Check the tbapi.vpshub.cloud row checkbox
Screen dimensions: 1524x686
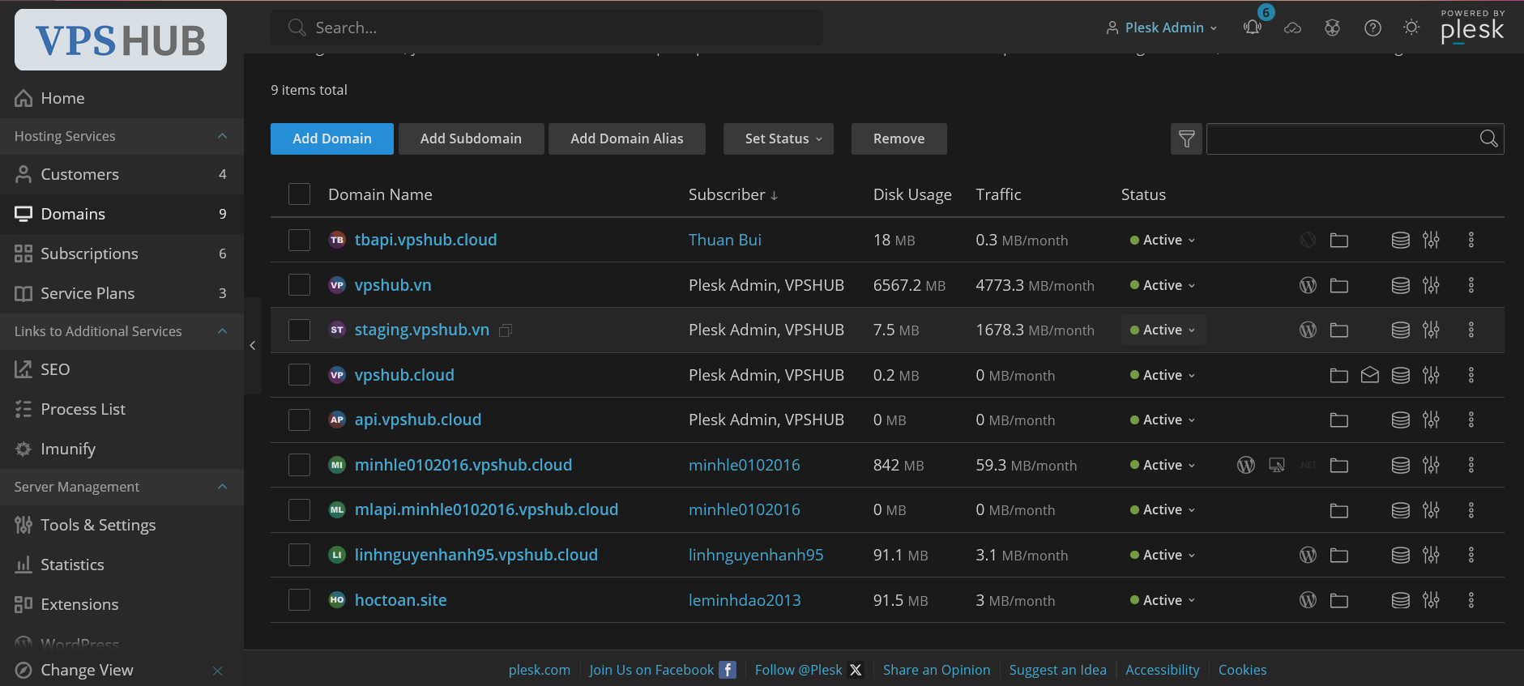pos(300,240)
